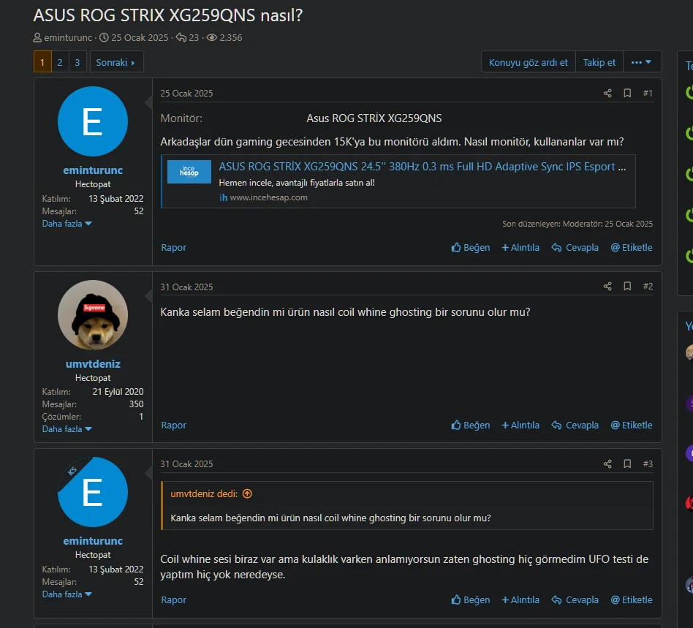The height and width of the screenshot is (628, 693).
Task: Reply to post #2 with Cevapla
Action: [575, 425]
